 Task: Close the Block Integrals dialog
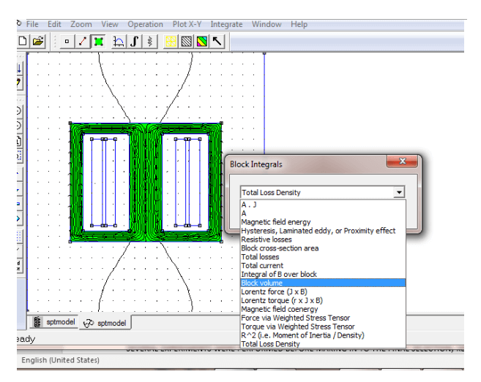(402, 161)
